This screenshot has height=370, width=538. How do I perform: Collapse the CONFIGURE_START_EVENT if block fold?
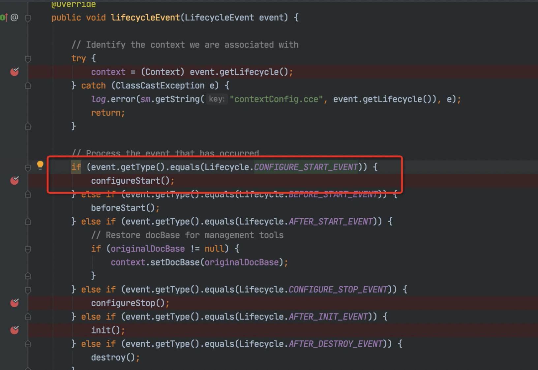[x=28, y=168]
